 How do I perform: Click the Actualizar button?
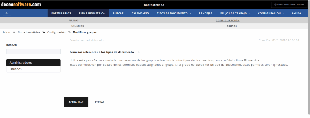pos(76,102)
